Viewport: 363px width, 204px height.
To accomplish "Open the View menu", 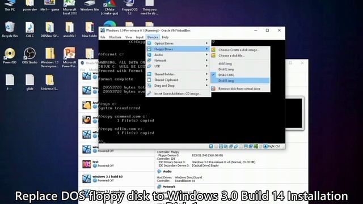I will tap(129, 37).
